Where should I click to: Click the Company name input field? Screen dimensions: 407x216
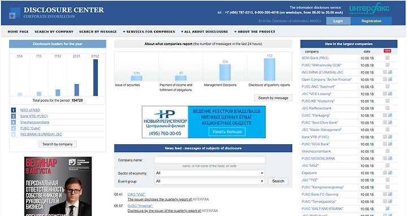pos(210,160)
